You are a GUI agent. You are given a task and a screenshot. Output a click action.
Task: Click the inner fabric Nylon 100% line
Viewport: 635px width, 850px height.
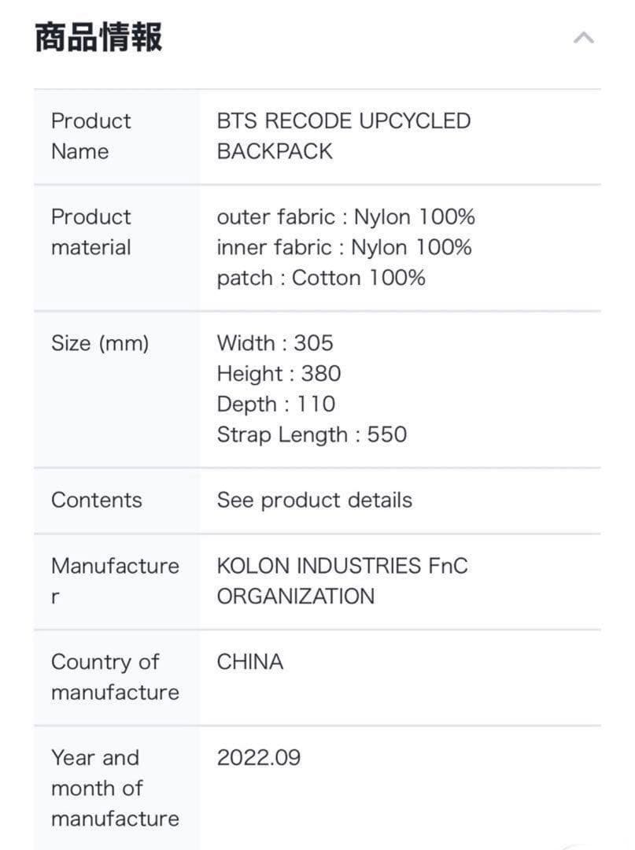point(344,247)
